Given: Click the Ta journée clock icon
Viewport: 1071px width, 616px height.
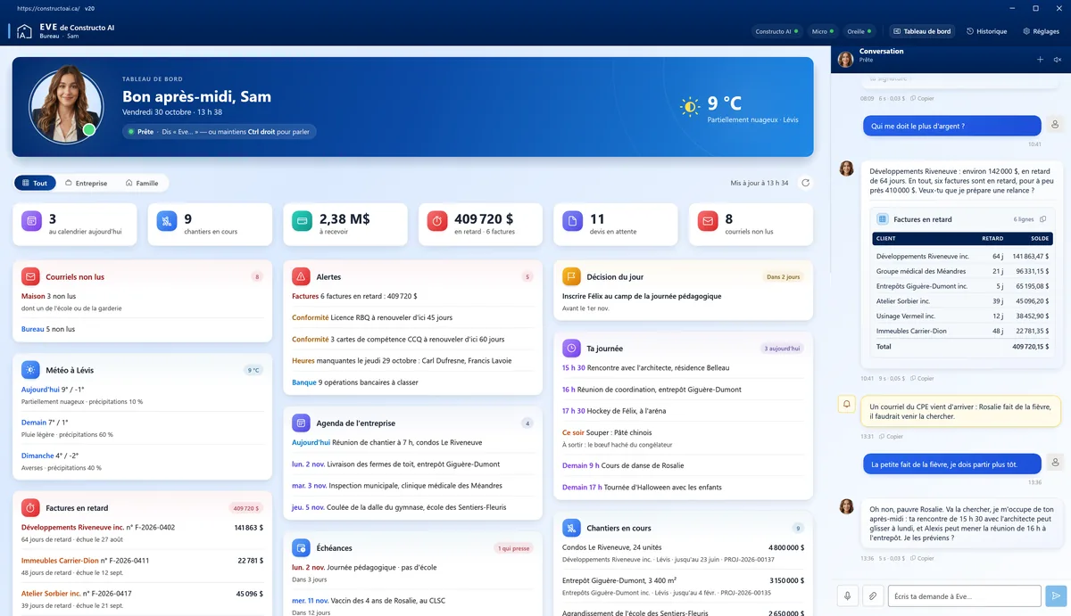Looking at the screenshot, I should (x=571, y=348).
